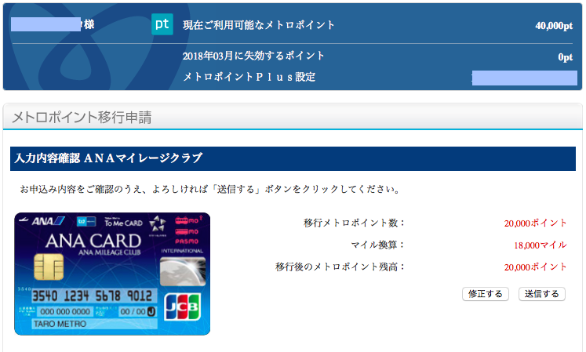Click the 移行メトロポイント数 label
The width and height of the screenshot is (586, 352).
point(355,223)
